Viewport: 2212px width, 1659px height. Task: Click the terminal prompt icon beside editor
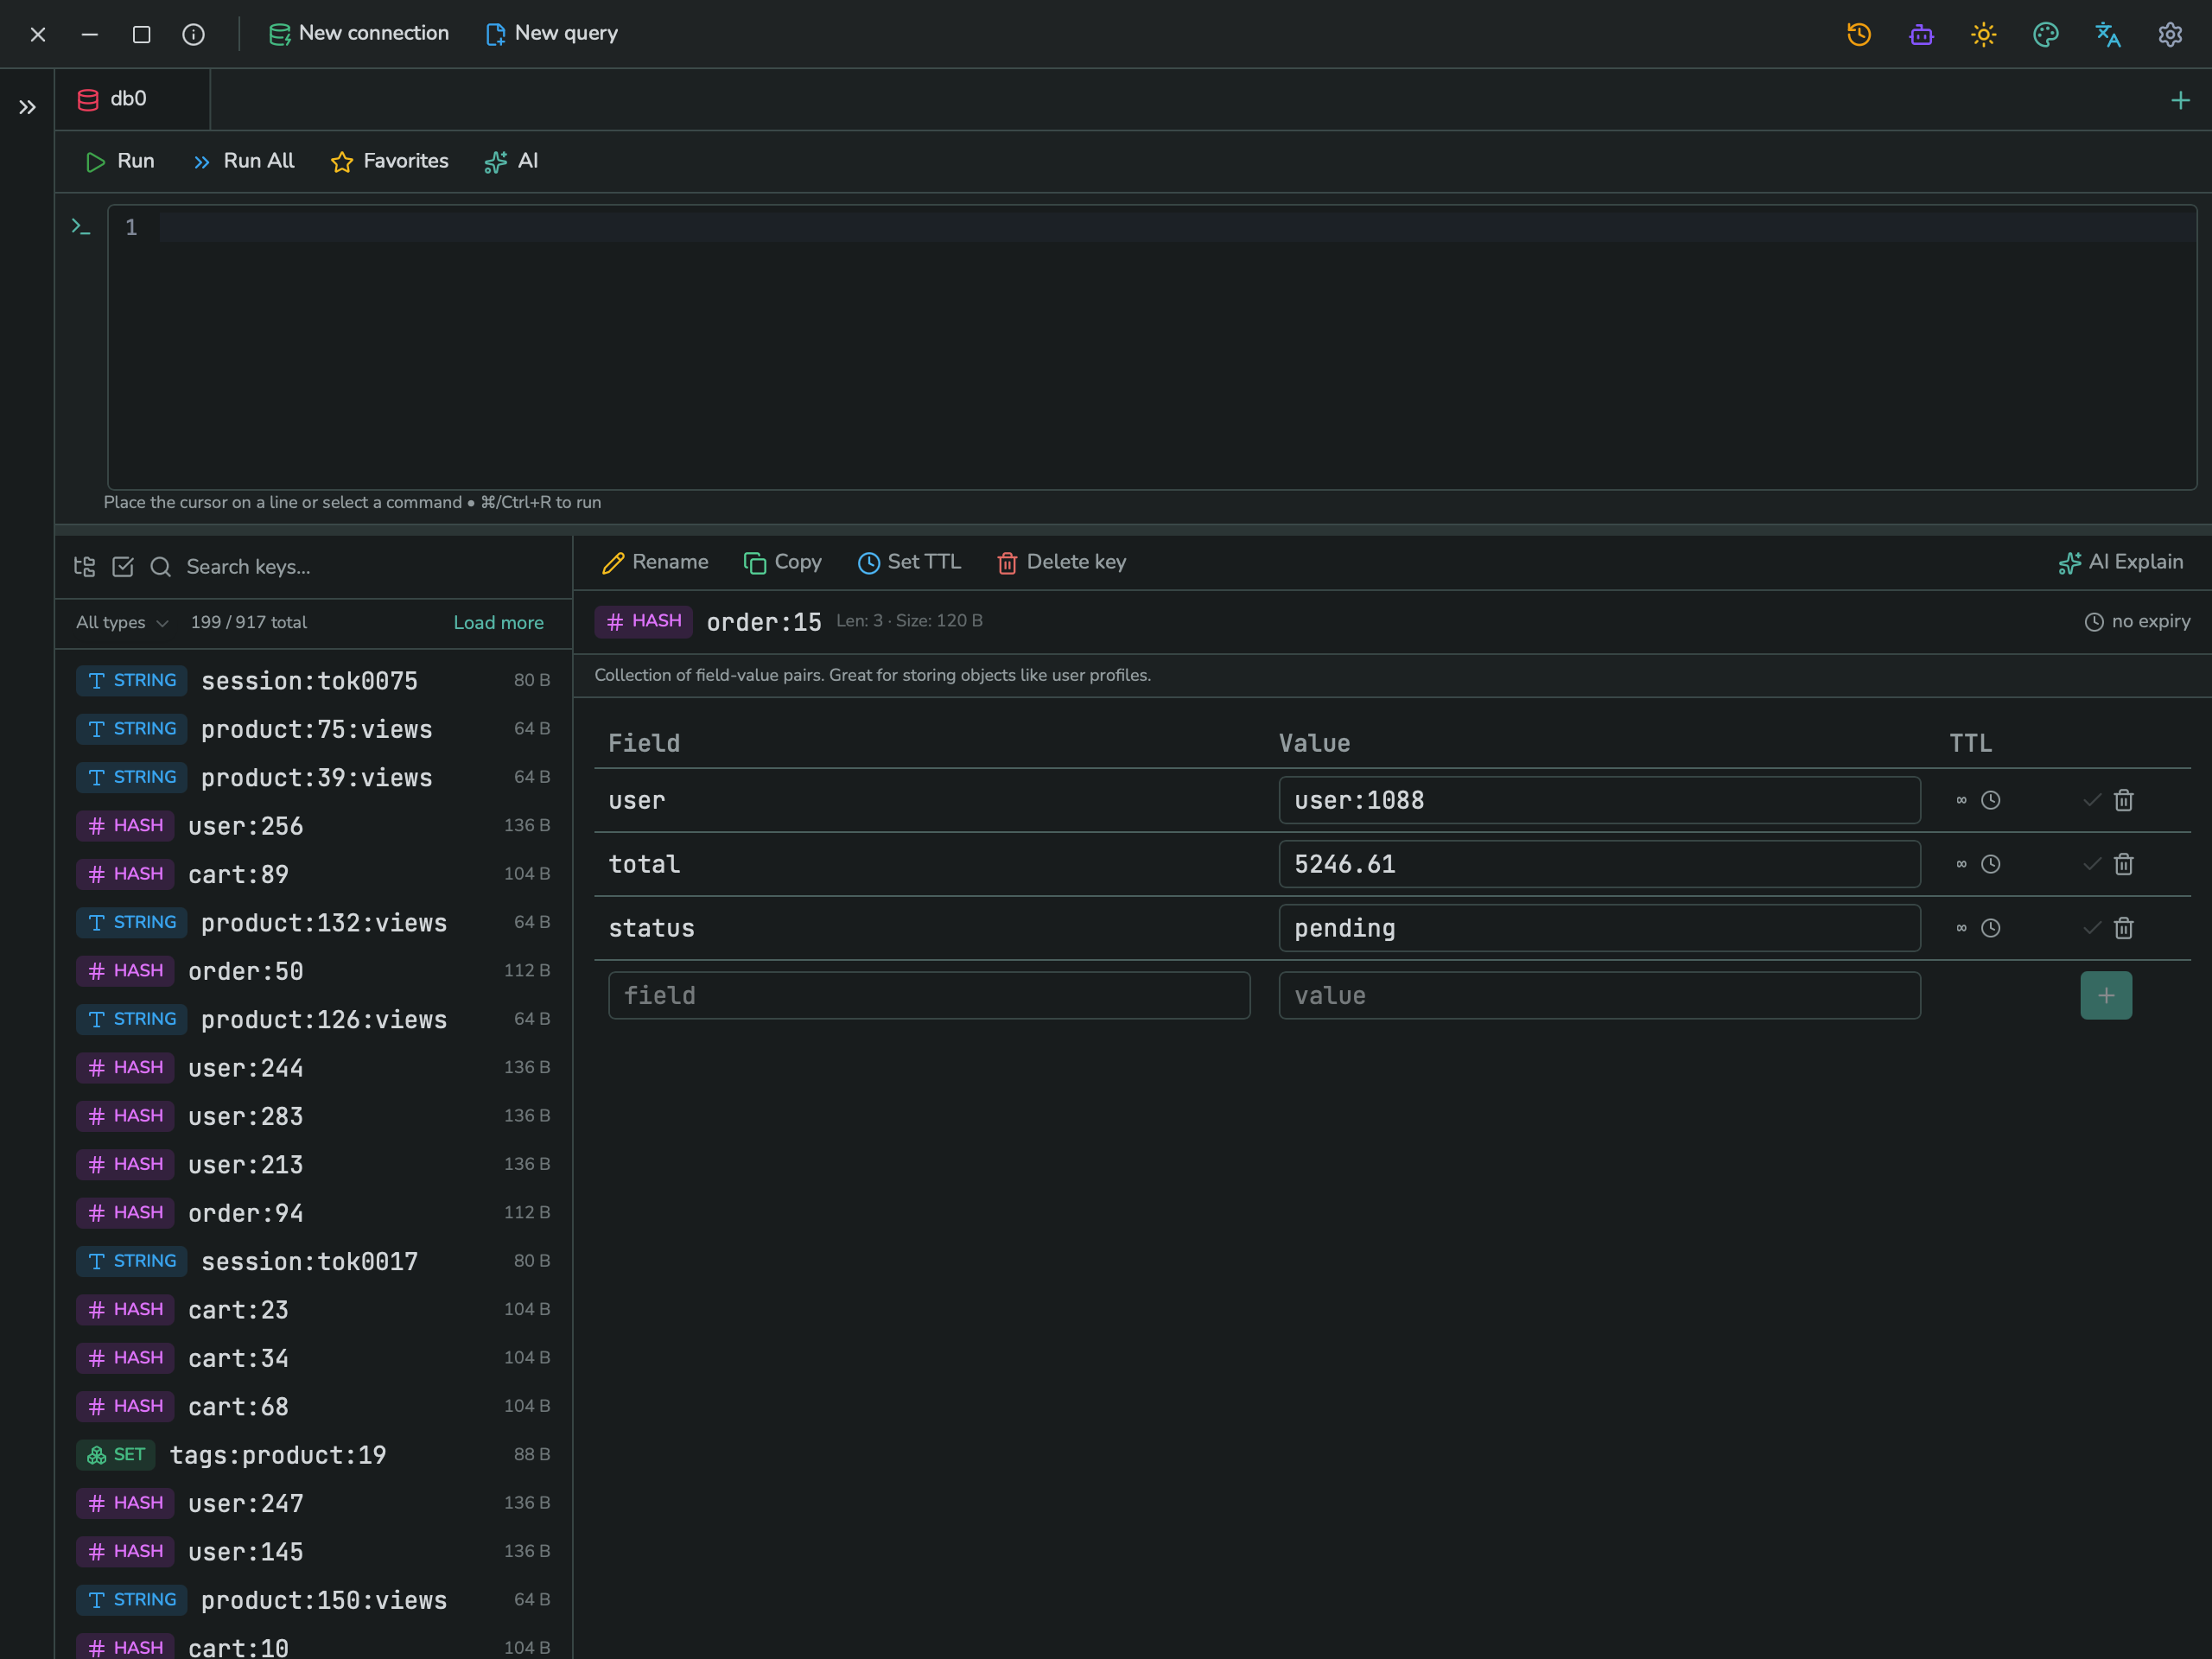click(x=81, y=228)
